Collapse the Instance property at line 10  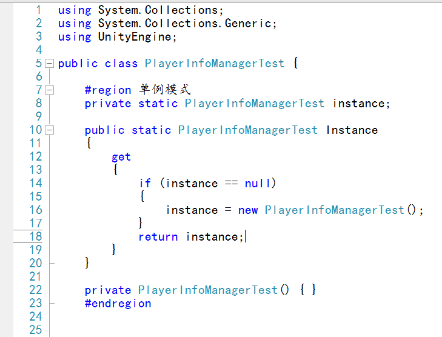pyautogui.click(x=49, y=130)
